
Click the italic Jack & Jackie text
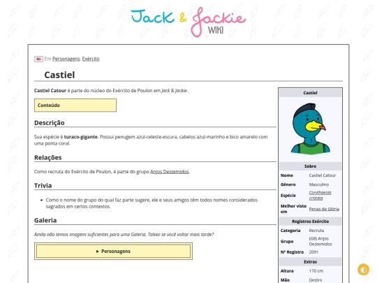[x=174, y=90]
